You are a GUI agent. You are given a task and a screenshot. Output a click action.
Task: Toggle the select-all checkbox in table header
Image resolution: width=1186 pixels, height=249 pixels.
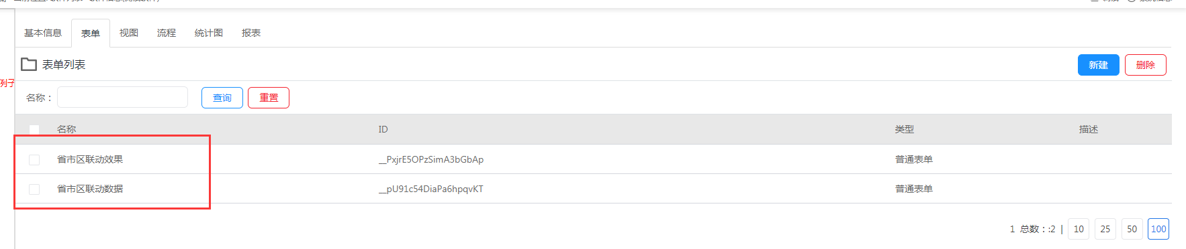coord(34,130)
